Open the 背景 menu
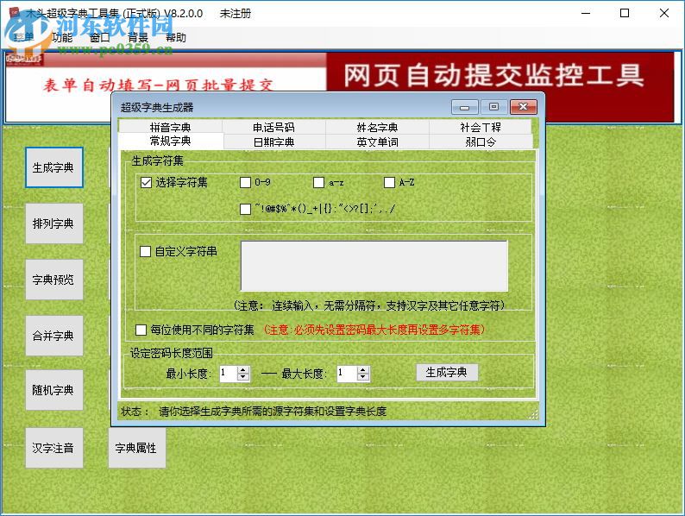This screenshot has height=516, width=685. pyautogui.click(x=138, y=38)
